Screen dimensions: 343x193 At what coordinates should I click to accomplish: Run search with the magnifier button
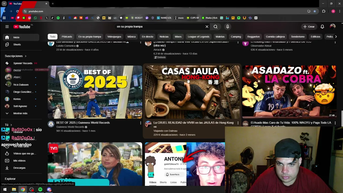[215, 27]
